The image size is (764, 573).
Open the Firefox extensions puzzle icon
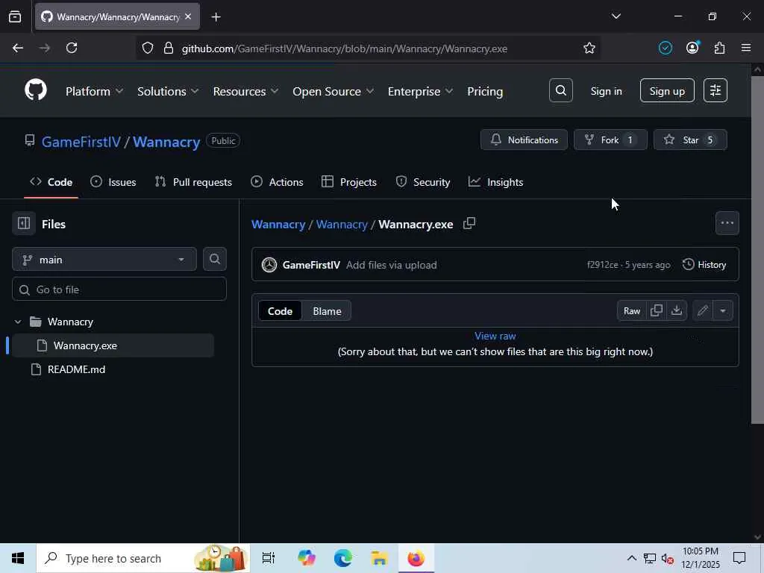[719, 48]
